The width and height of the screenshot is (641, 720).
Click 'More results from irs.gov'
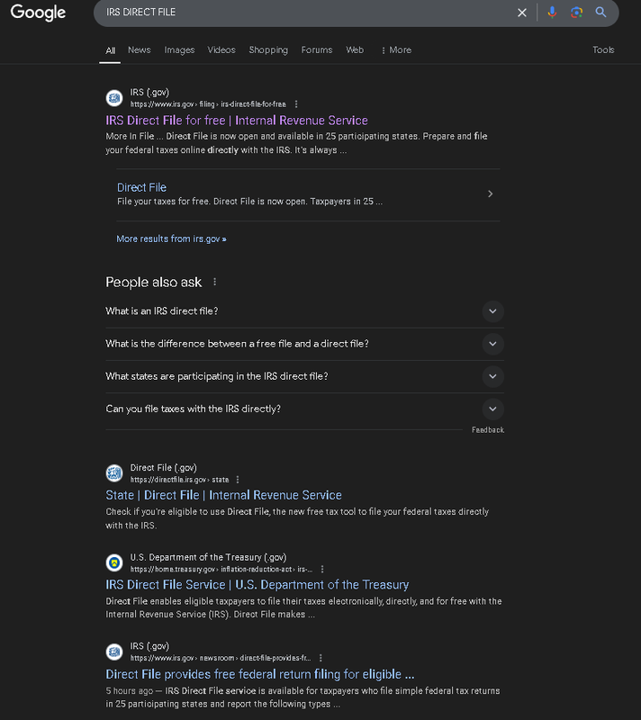pos(171,238)
